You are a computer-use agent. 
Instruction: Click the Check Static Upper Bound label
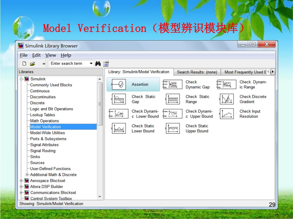coord(197,128)
